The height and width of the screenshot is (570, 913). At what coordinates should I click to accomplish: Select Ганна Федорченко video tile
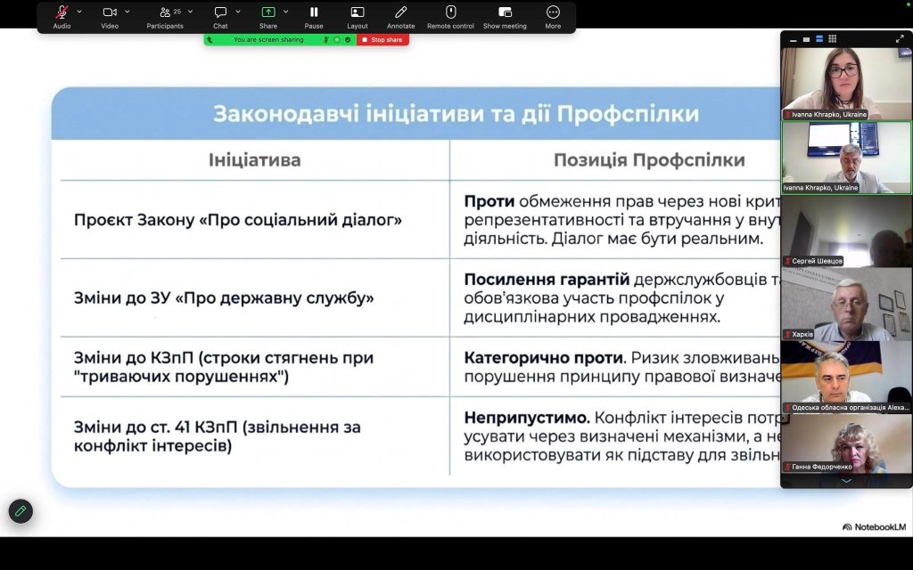pyautogui.click(x=847, y=444)
